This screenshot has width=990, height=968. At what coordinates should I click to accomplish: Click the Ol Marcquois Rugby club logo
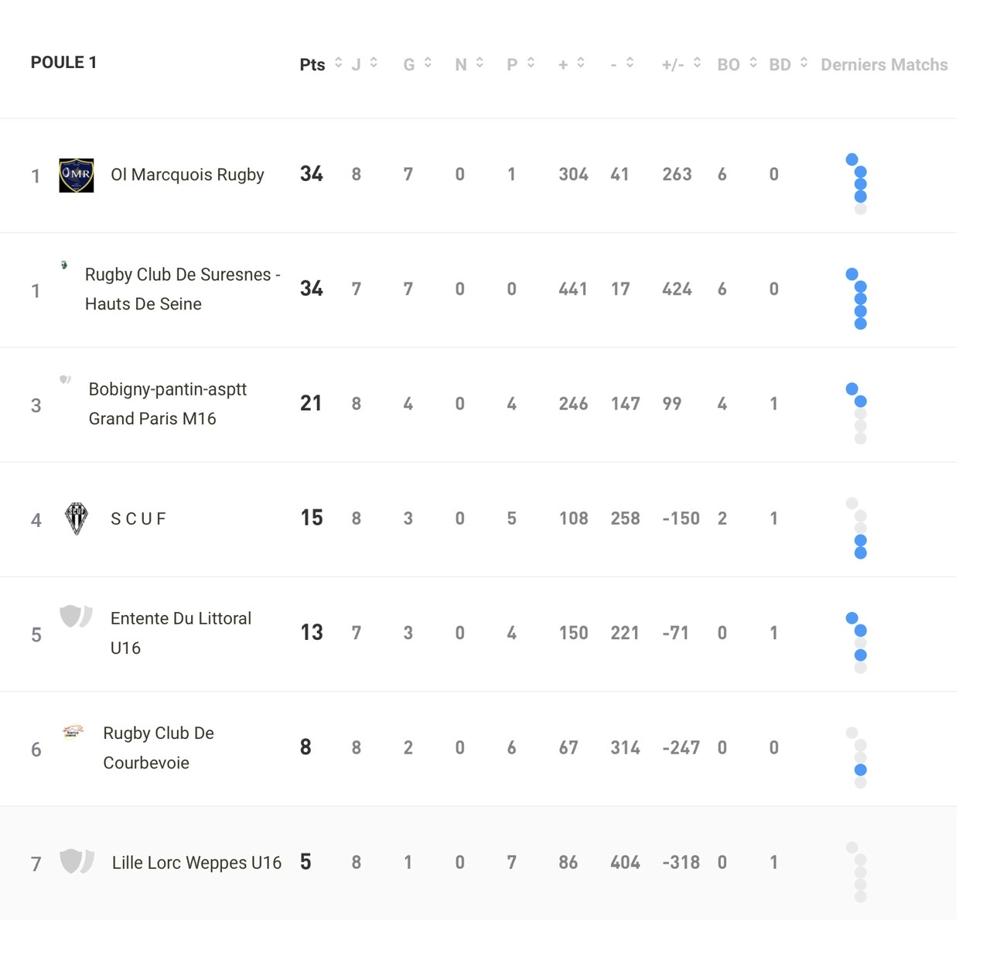pos(77,176)
